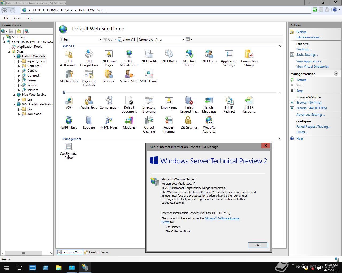The width and height of the screenshot is (342, 273).
Task: Open the SMTP E-mail feature
Action: (149, 76)
